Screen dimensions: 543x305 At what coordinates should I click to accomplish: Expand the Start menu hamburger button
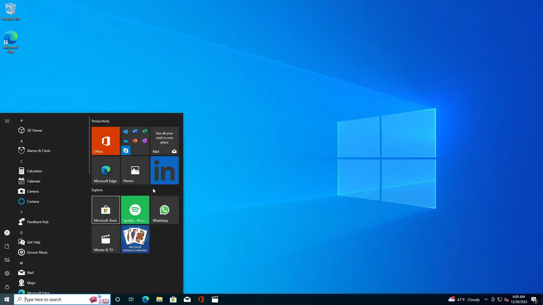(x=7, y=121)
